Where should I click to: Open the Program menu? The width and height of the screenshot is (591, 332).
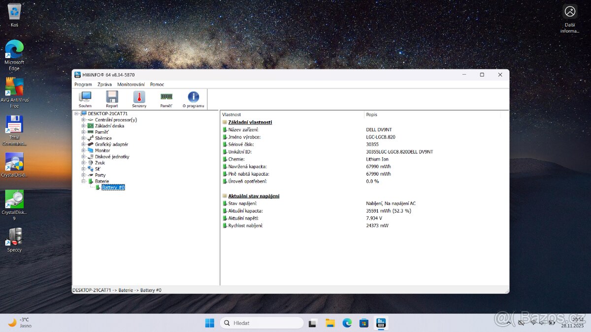tap(83, 84)
